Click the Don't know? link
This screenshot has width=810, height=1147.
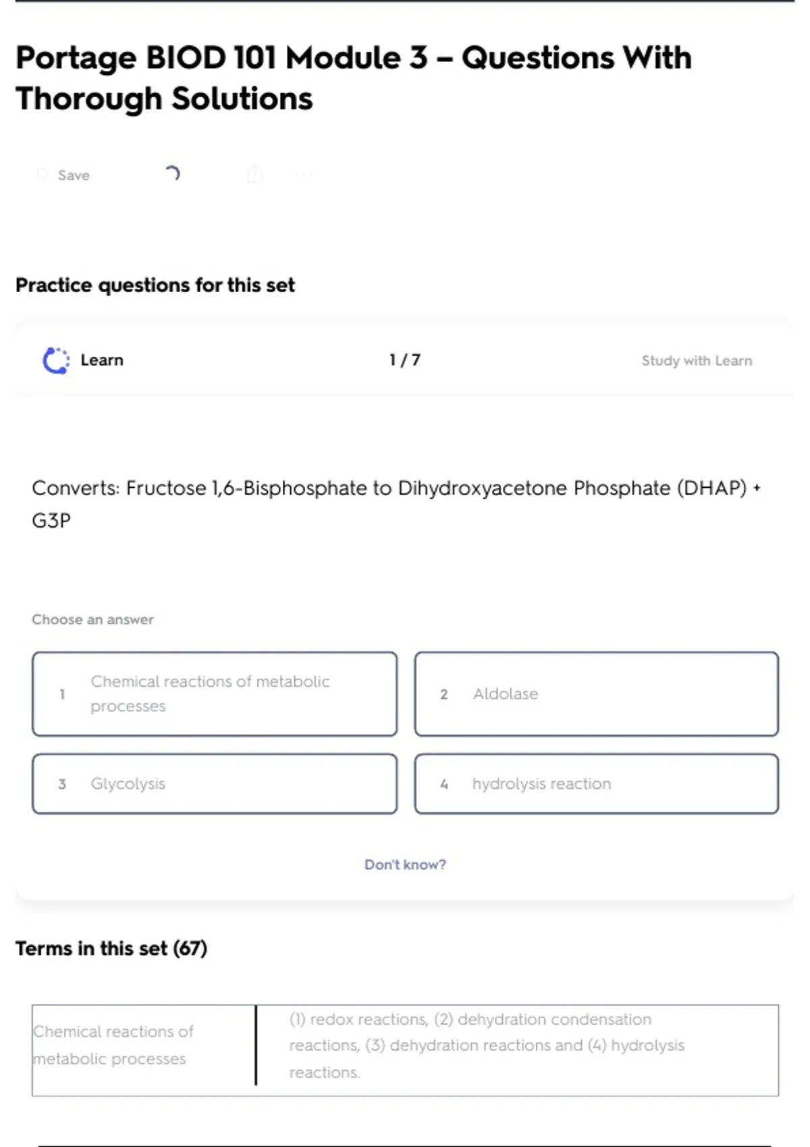(405, 864)
